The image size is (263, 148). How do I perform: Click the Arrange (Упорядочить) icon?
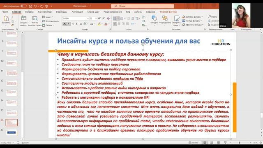point(165,18)
